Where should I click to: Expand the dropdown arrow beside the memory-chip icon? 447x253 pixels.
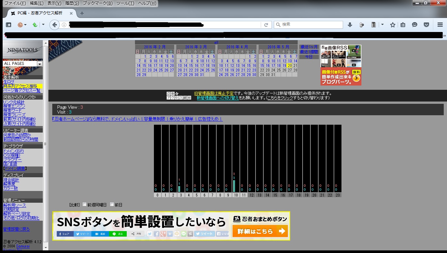point(382,25)
